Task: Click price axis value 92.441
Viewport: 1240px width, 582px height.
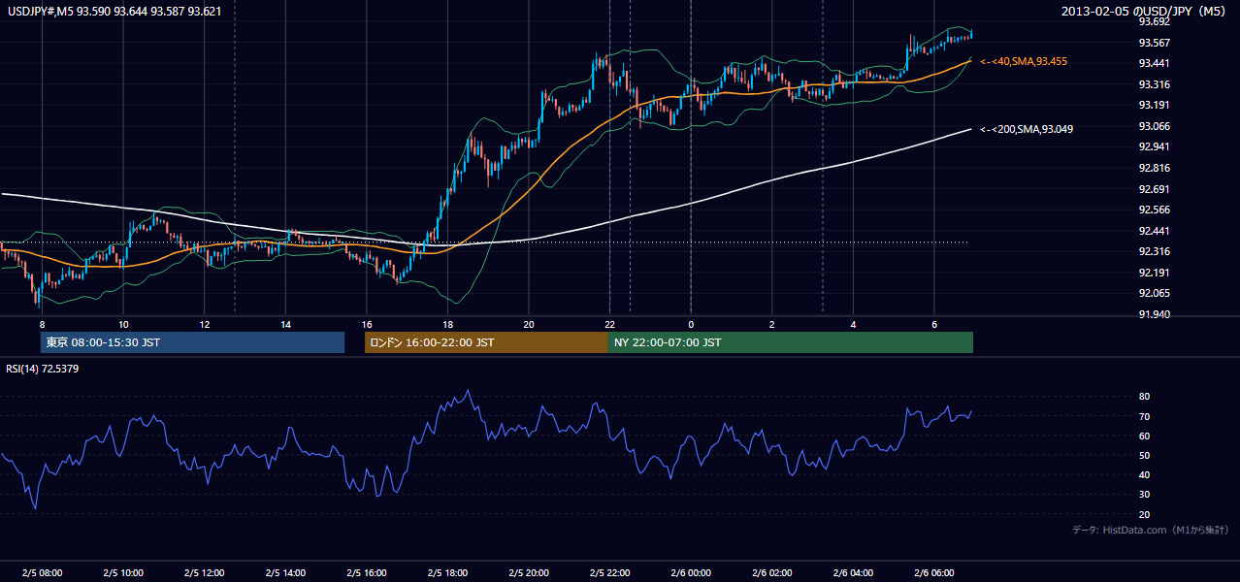Action: (1153, 231)
